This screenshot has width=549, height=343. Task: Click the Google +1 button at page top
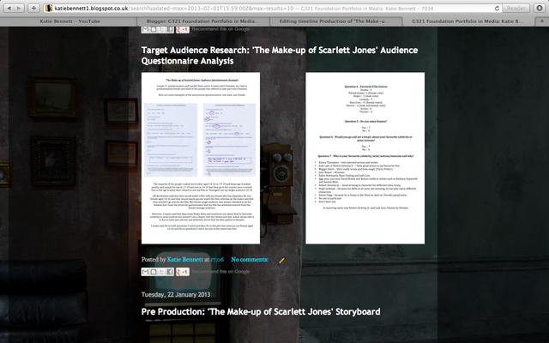pos(183,29)
